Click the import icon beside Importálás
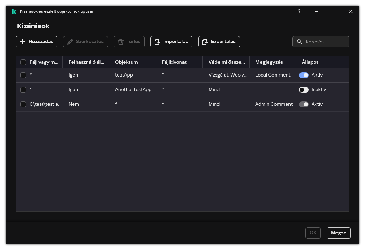This screenshot has height=250, width=365. [158, 42]
